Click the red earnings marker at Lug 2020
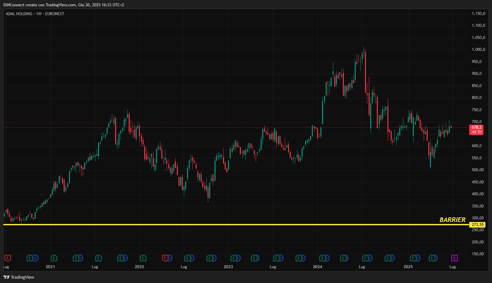 coord(8,258)
